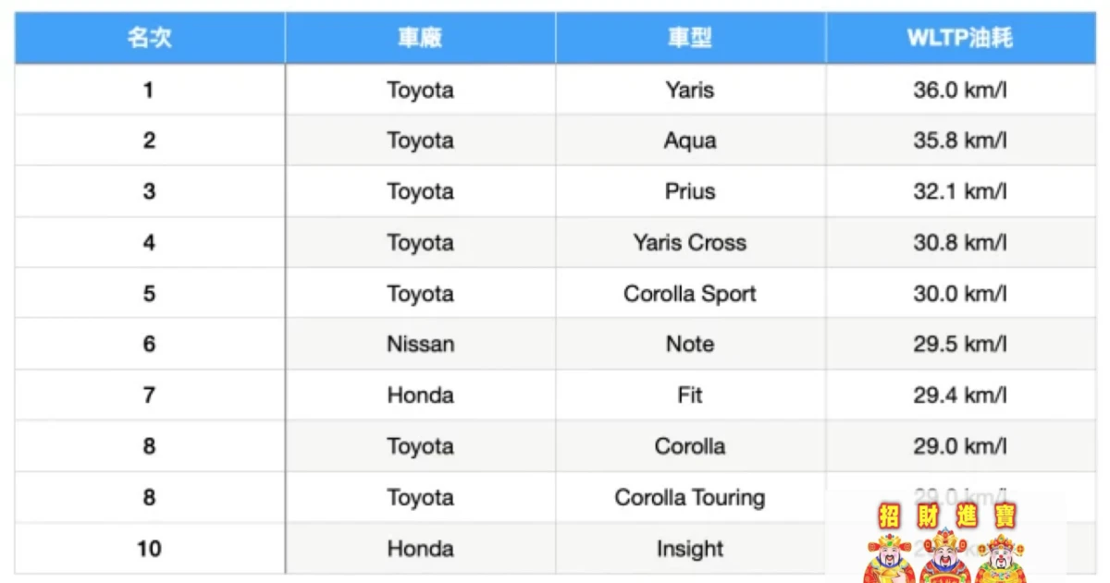Select the Aqua model cell
The width and height of the screenshot is (1110, 583).
coord(690,140)
